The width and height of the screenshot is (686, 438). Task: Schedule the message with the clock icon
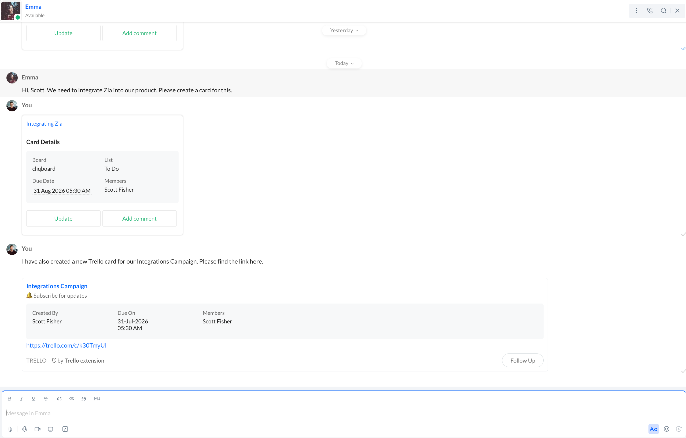coord(679,429)
